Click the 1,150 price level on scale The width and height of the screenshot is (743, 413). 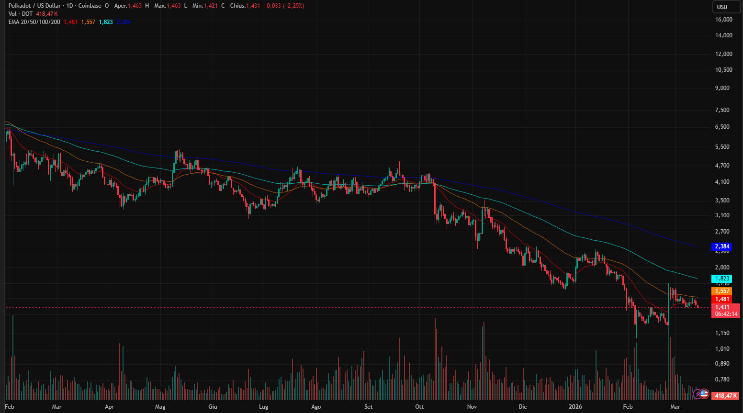722,333
